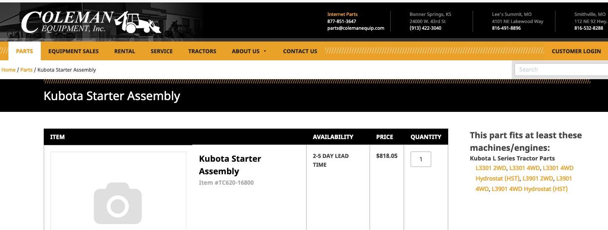Open the L3301 2WD model link

coord(491,168)
